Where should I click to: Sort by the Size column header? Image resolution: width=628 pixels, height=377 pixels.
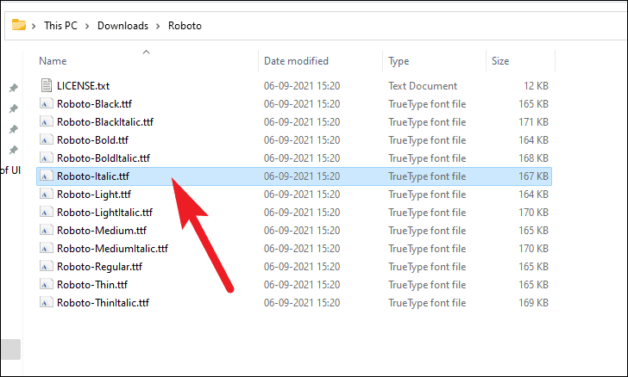coord(500,61)
